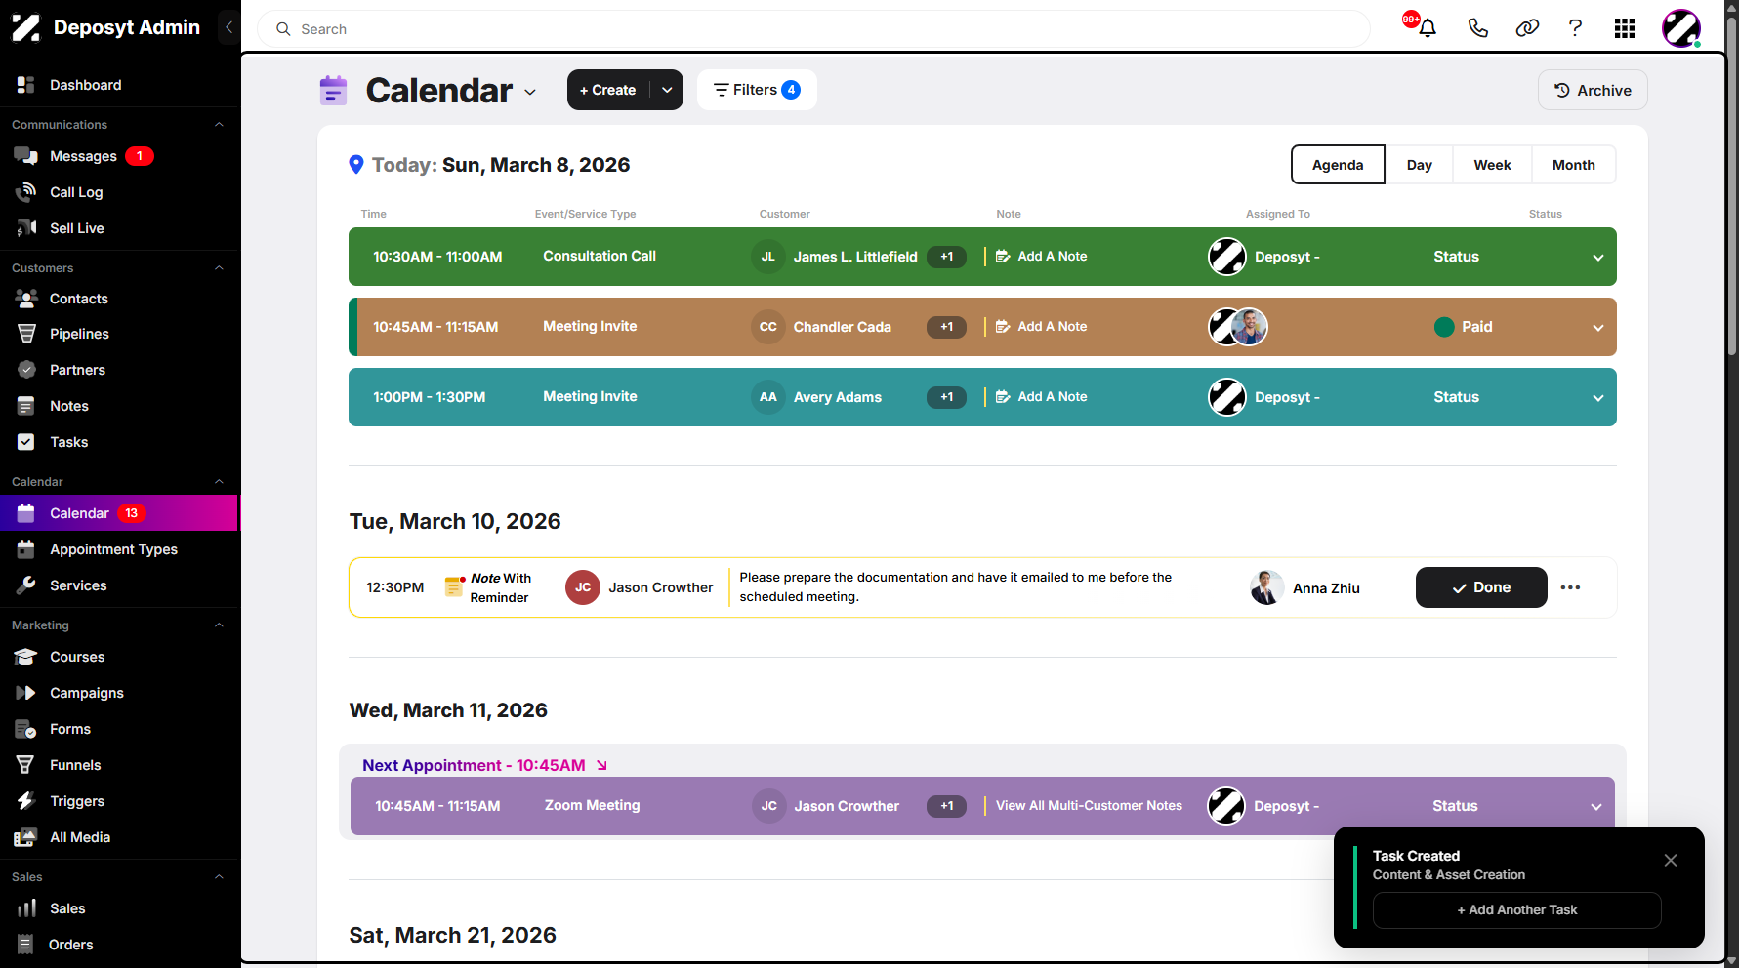The height and width of the screenshot is (968, 1739).
Task: Click the link chain icon in top bar
Action: point(1527,28)
